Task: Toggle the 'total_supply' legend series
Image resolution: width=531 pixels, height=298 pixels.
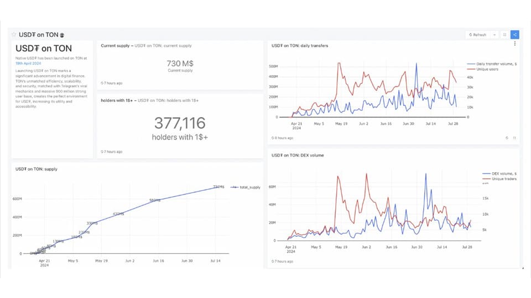Action: pyautogui.click(x=246, y=187)
